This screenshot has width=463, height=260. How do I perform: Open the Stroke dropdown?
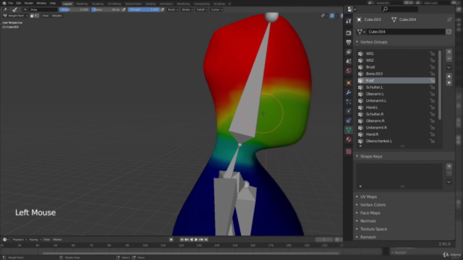pos(187,9)
